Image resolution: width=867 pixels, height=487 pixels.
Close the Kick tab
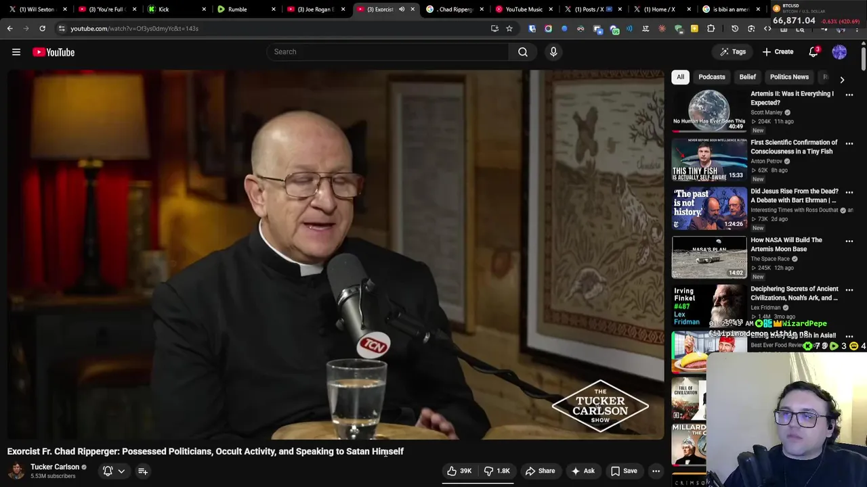(204, 9)
